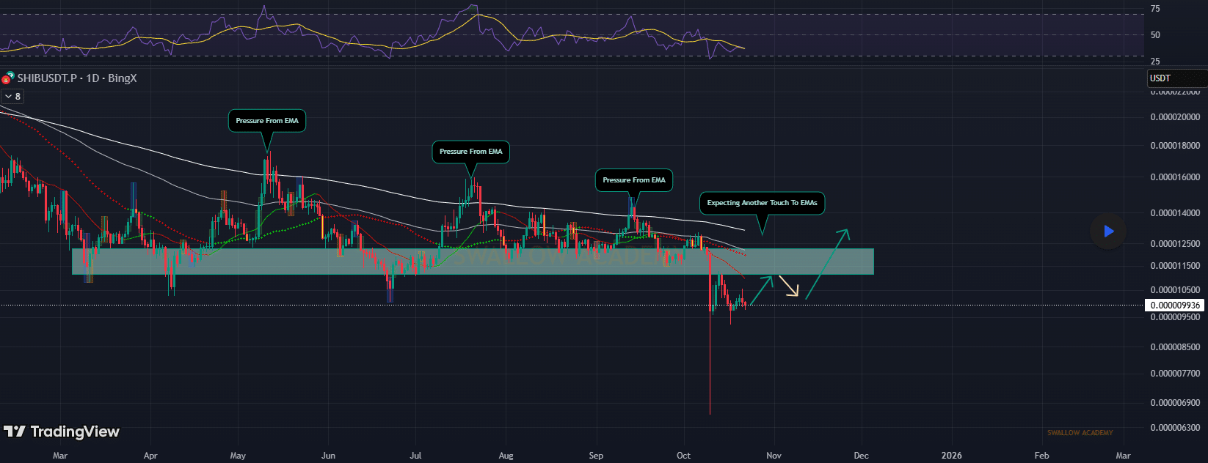Click the 0.000014000 price axis label
Viewport: 1208px width, 463px height.
tap(1175, 213)
